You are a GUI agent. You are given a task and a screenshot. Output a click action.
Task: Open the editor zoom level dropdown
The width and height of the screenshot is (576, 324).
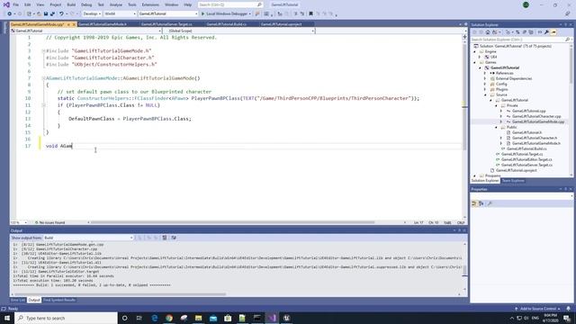pyautogui.click(x=19, y=222)
